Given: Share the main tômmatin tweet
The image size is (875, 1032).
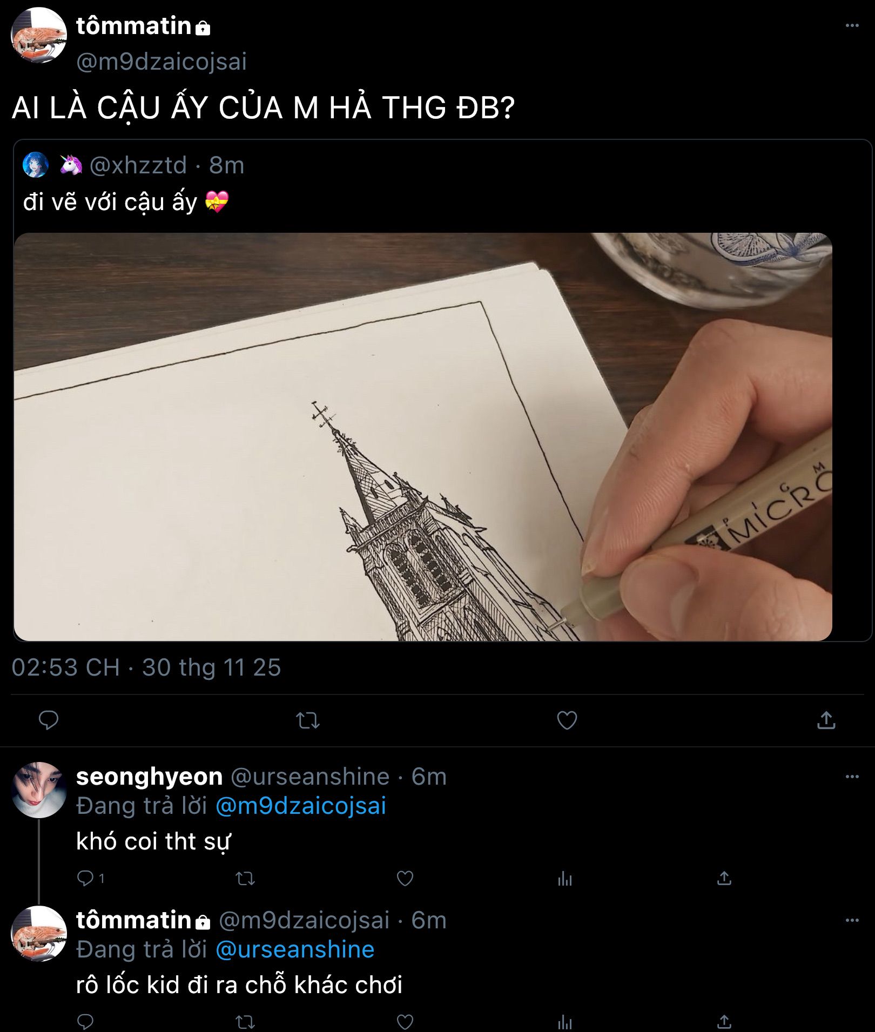Looking at the screenshot, I should [x=826, y=720].
